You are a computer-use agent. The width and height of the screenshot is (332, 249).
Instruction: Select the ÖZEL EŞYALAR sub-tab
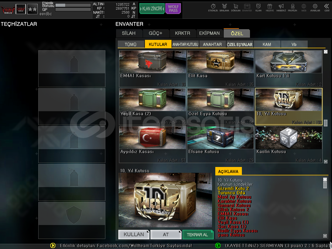tap(240, 44)
